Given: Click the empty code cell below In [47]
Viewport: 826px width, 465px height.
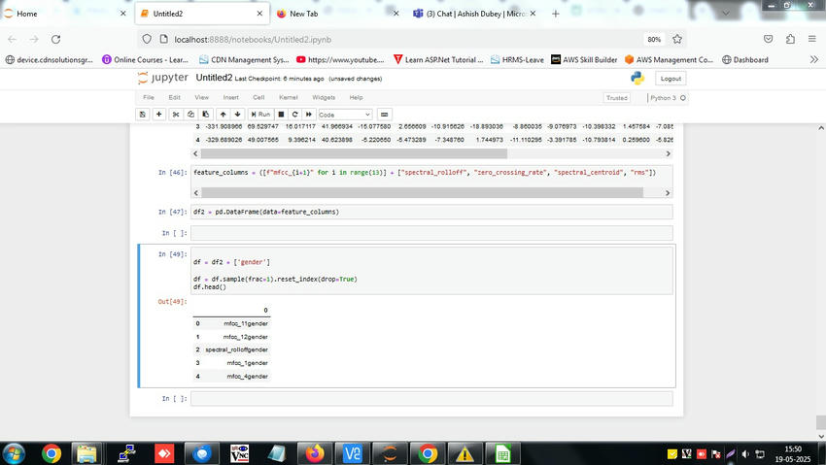Looking at the screenshot, I should click(431, 233).
